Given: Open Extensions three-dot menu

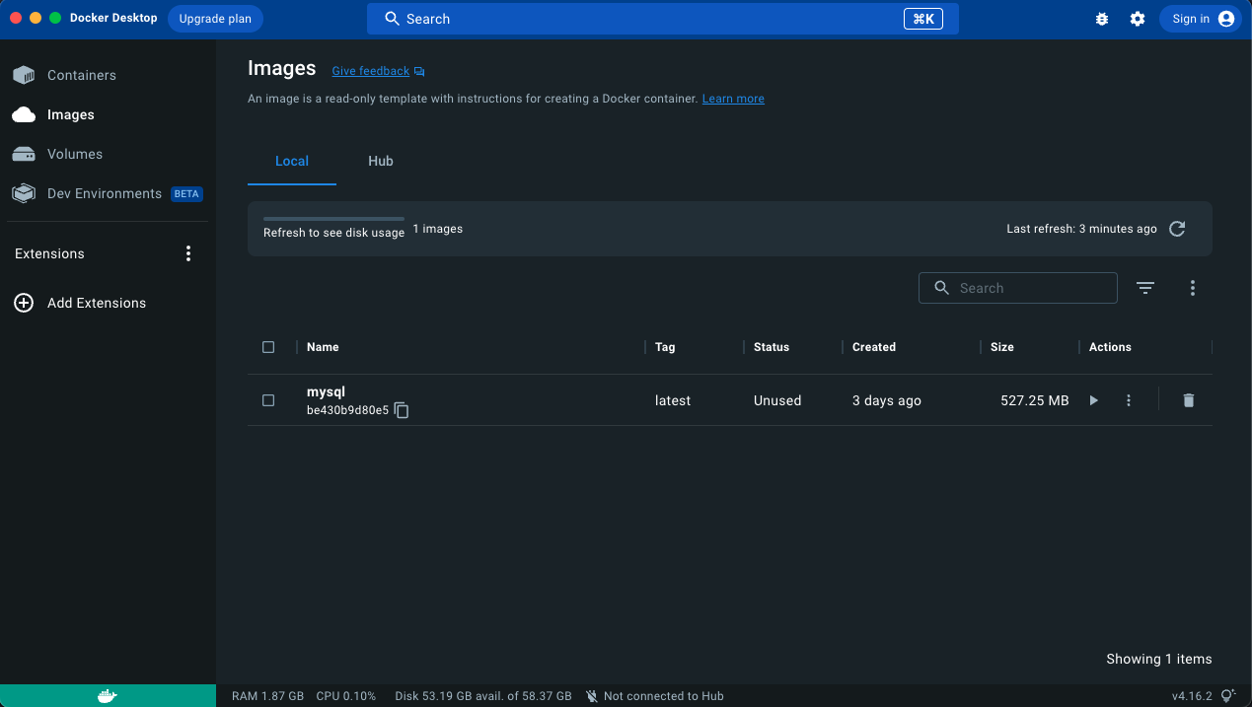Looking at the screenshot, I should (x=188, y=253).
